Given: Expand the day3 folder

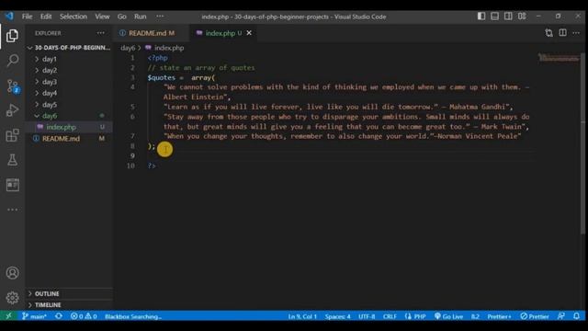Looking at the screenshot, I should pyautogui.click(x=69, y=82).
